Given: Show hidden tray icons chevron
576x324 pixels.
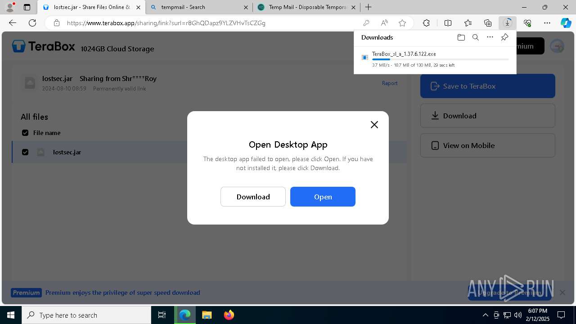Looking at the screenshot, I should tap(485, 315).
